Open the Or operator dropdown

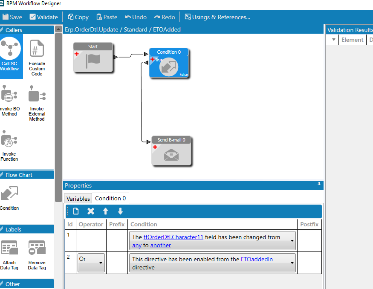[x=91, y=263]
